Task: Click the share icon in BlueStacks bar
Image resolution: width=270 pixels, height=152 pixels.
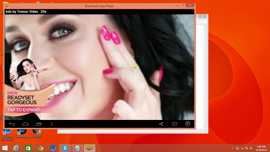Action: pyautogui.click(x=161, y=124)
